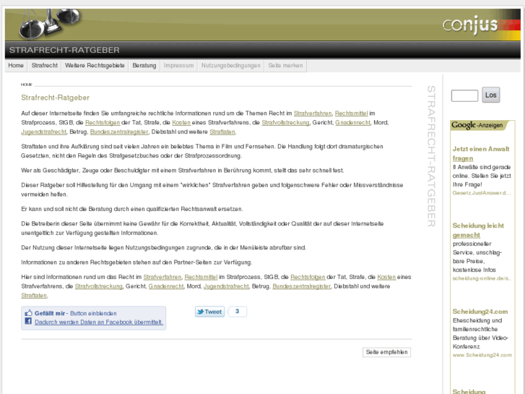This screenshot has width=525, height=394.
Task: Click Google-Anzeigen label
Action: [477, 125]
